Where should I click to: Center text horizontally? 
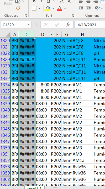pos(88,1)
